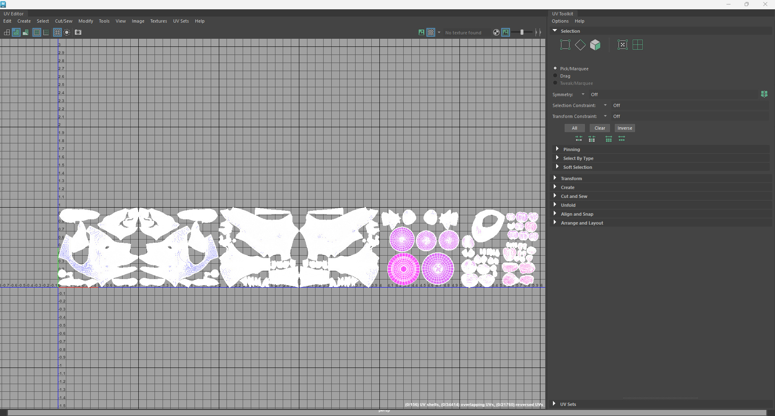Expand the Create section
Viewport: 775px width, 416px height.
click(661, 187)
